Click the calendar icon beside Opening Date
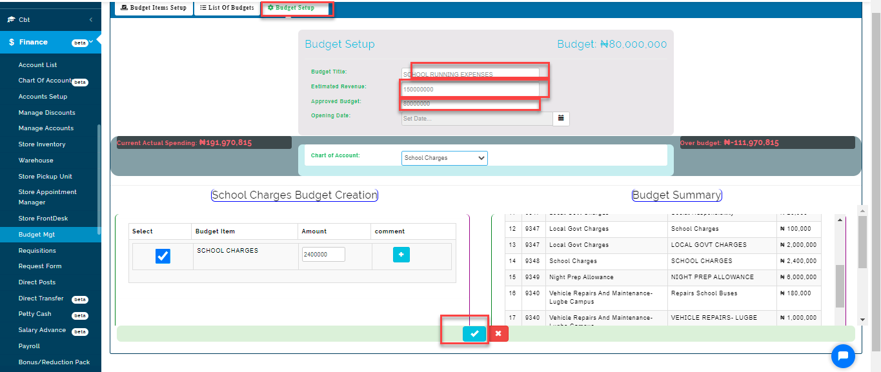 (561, 119)
